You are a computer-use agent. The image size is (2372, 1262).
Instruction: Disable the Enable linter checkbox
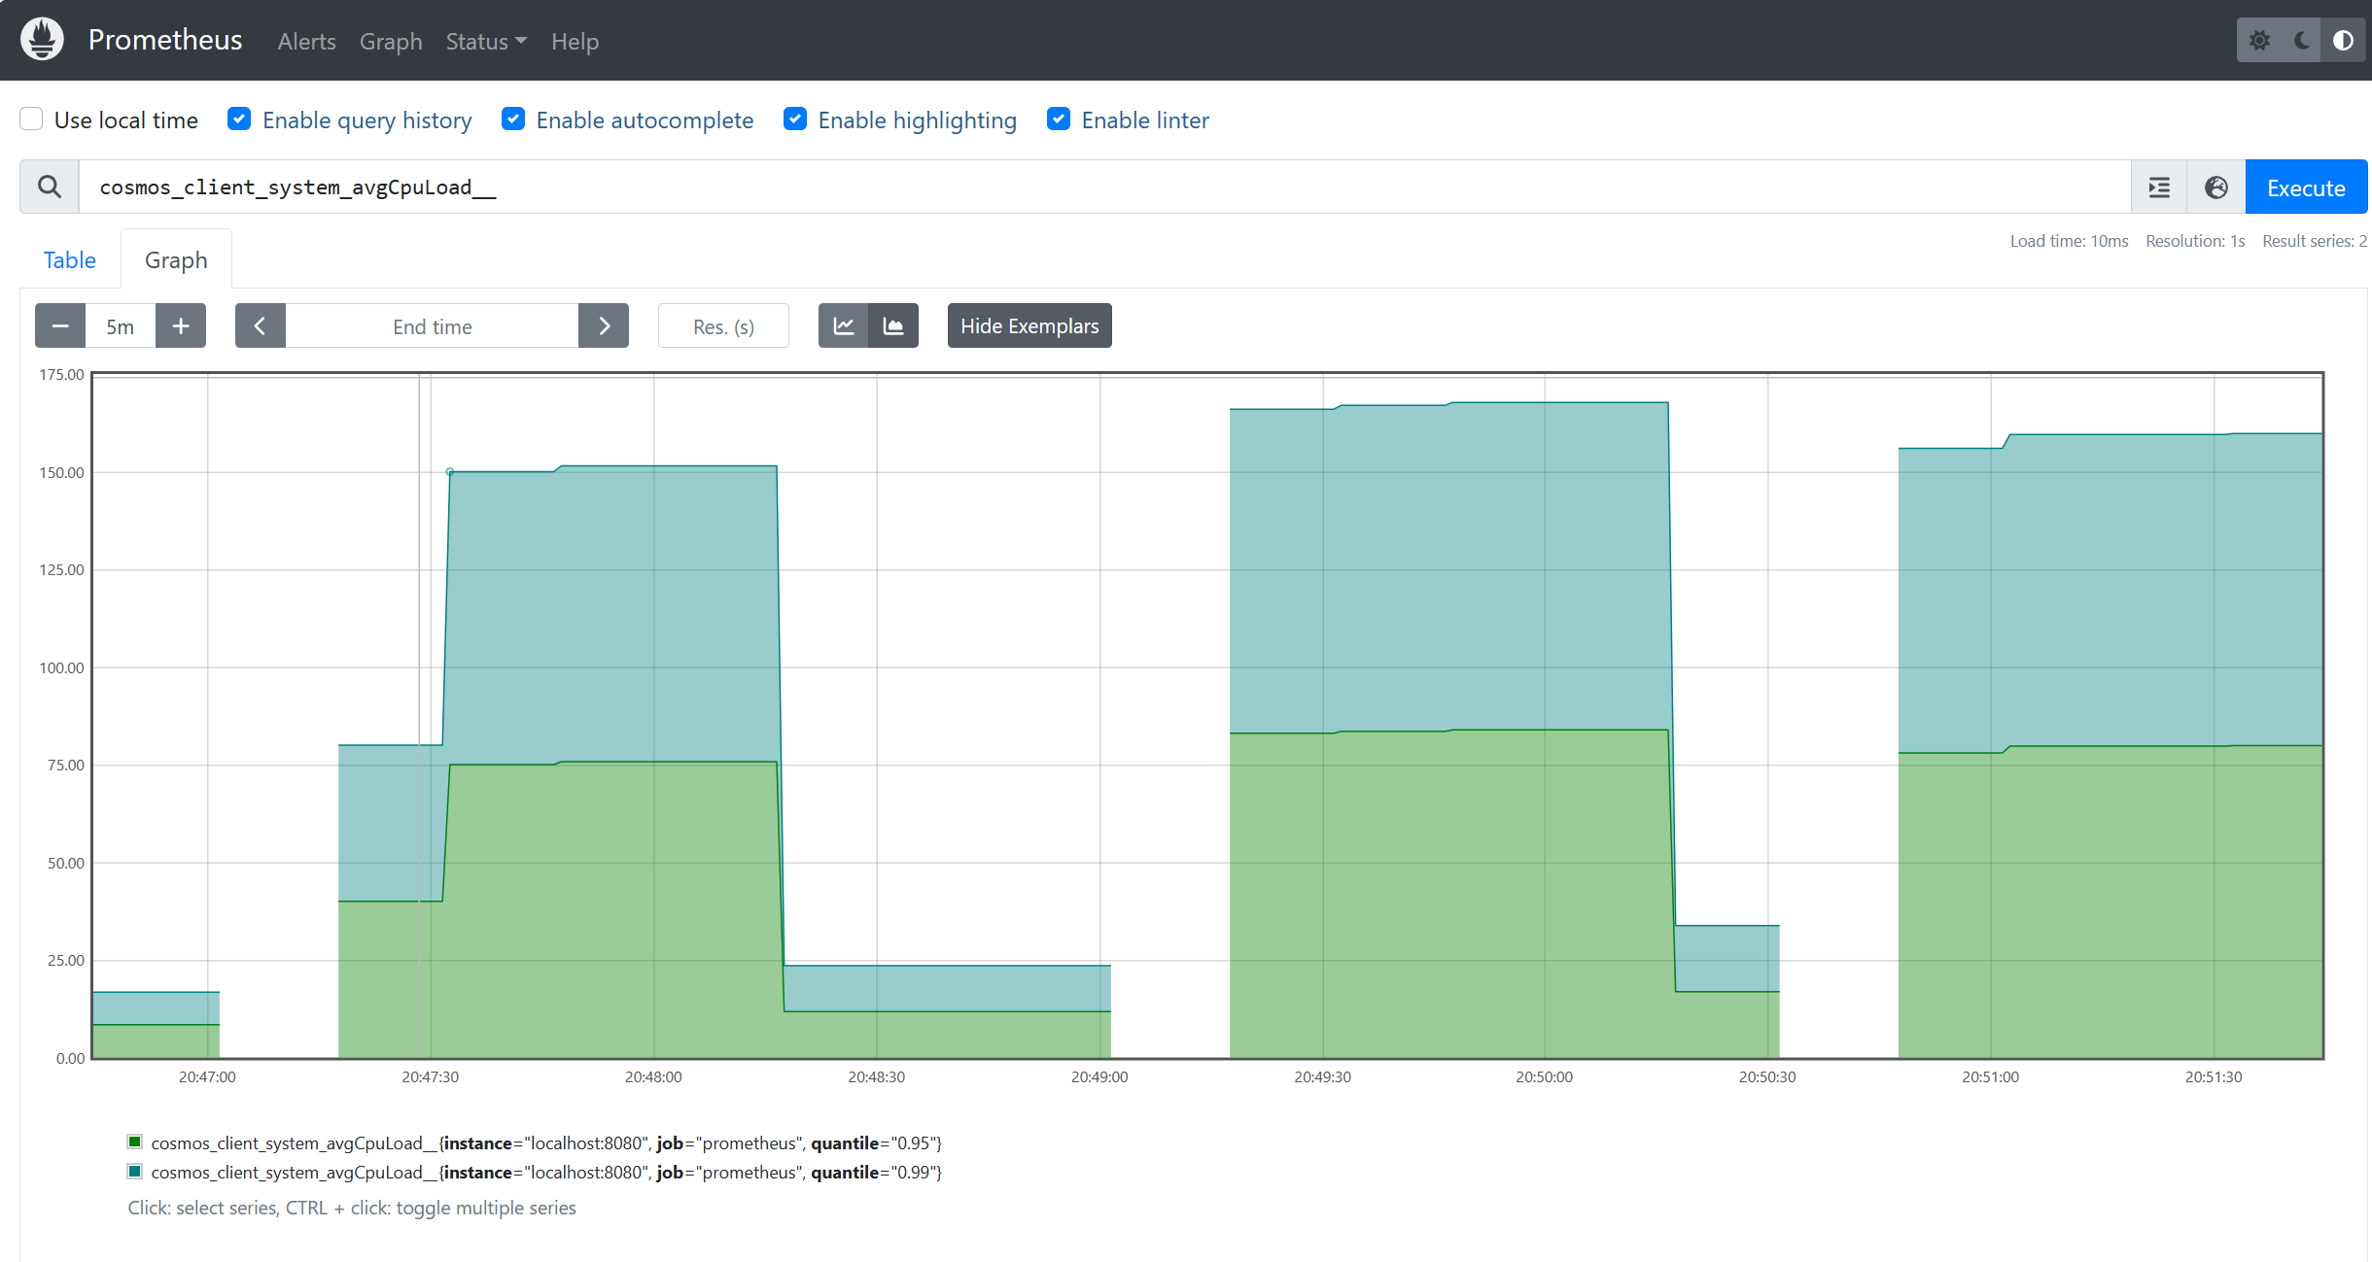(x=1059, y=119)
